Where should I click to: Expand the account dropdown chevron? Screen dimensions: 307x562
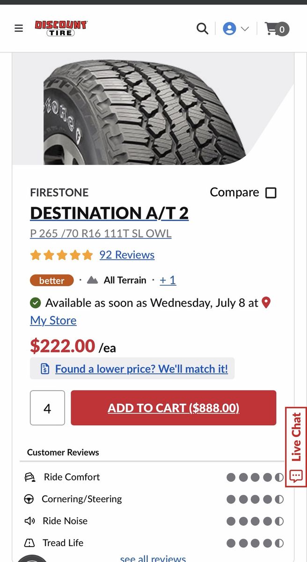click(x=245, y=29)
